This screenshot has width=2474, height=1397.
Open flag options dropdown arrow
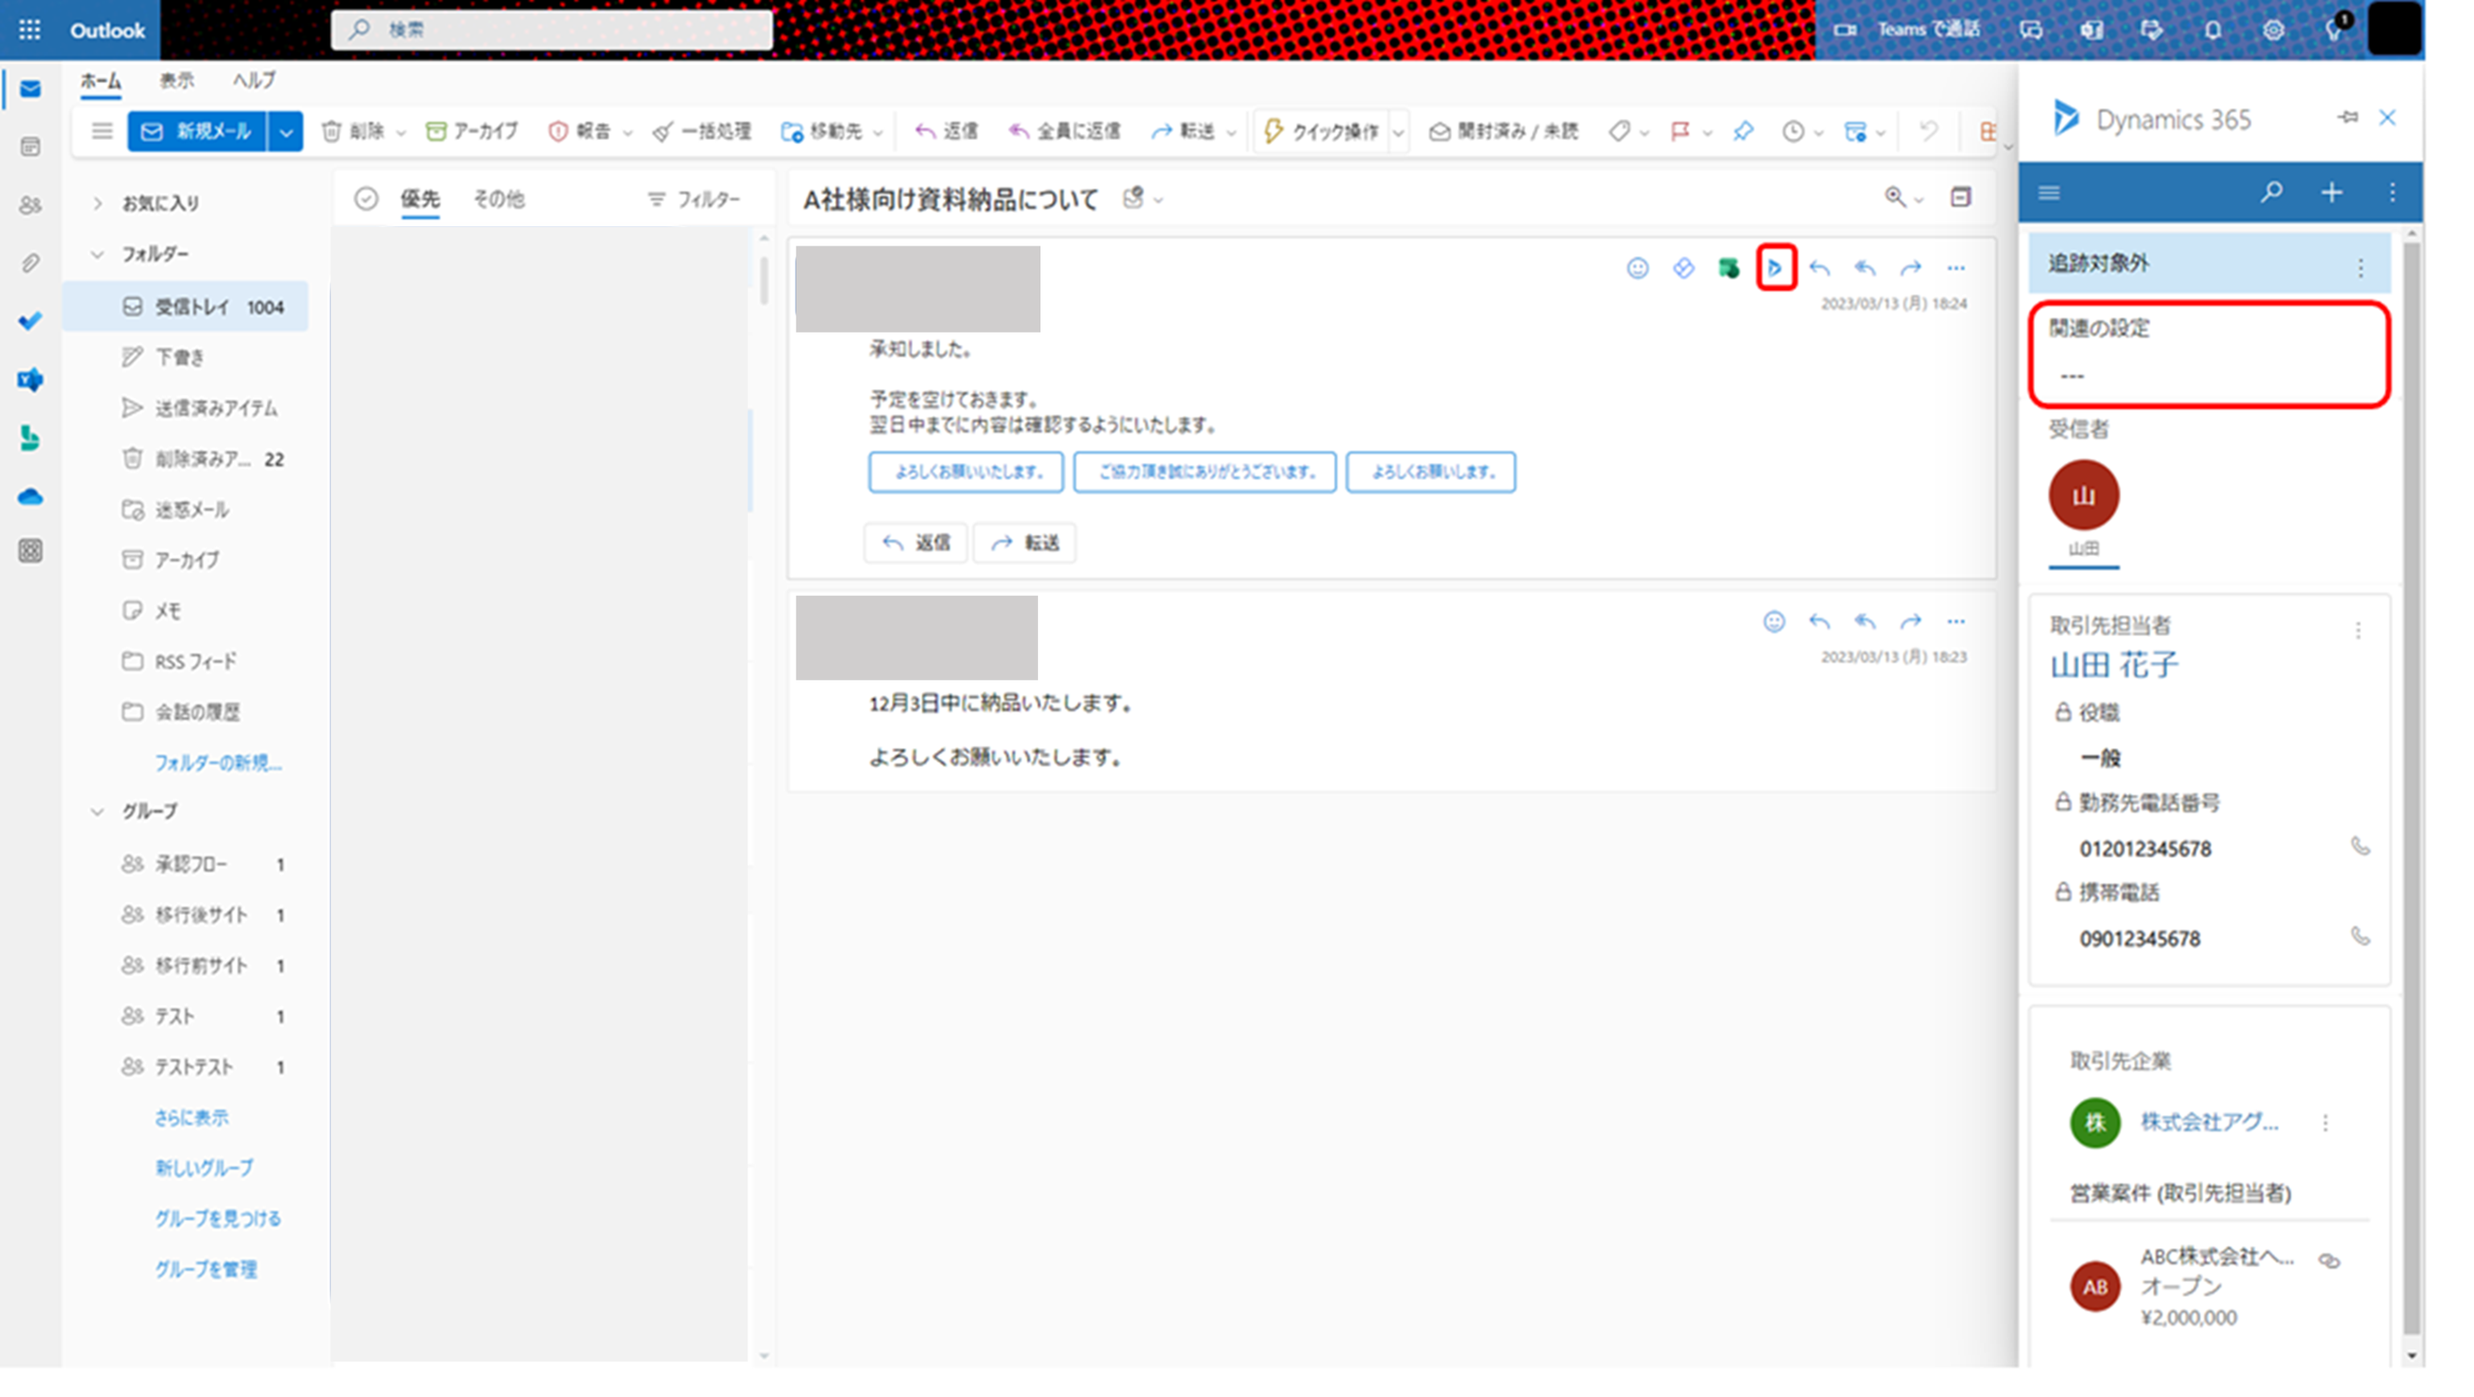tap(1707, 133)
